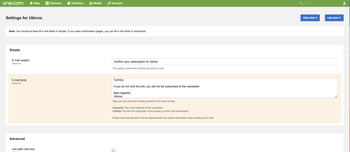
Task: Open the Media menu
Action: 95,3
